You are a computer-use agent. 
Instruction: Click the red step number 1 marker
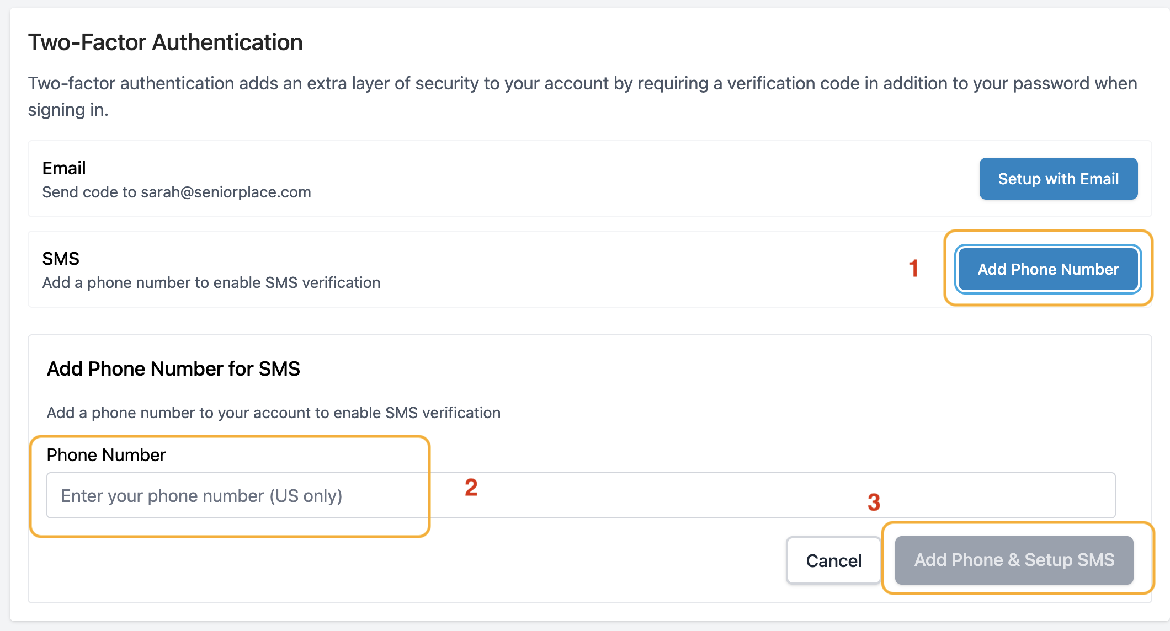point(914,269)
